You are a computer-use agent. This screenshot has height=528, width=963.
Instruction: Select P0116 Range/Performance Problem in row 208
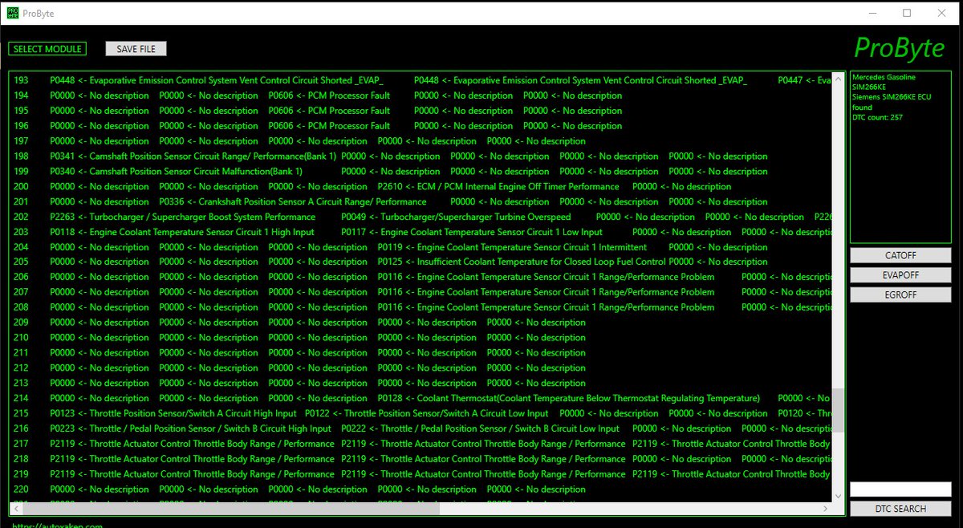[x=546, y=307]
